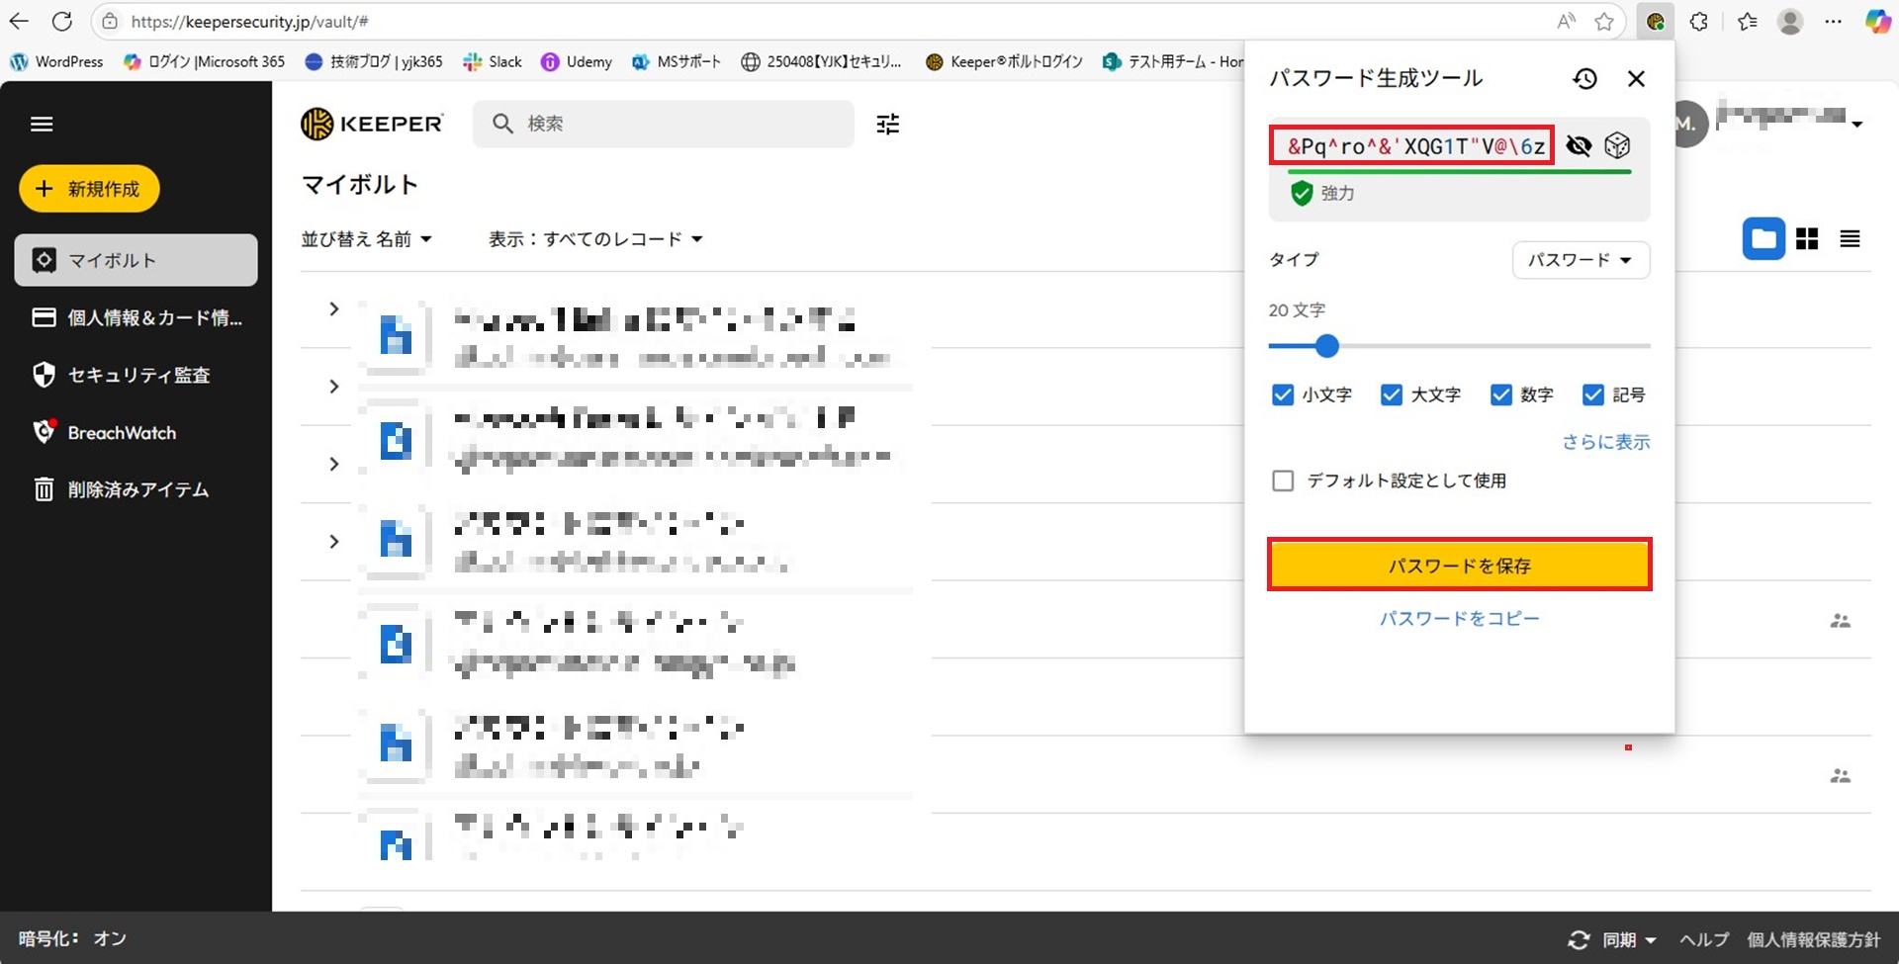Open the hamburger menu in sidebar
1899x964 pixels.
click(x=42, y=124)
